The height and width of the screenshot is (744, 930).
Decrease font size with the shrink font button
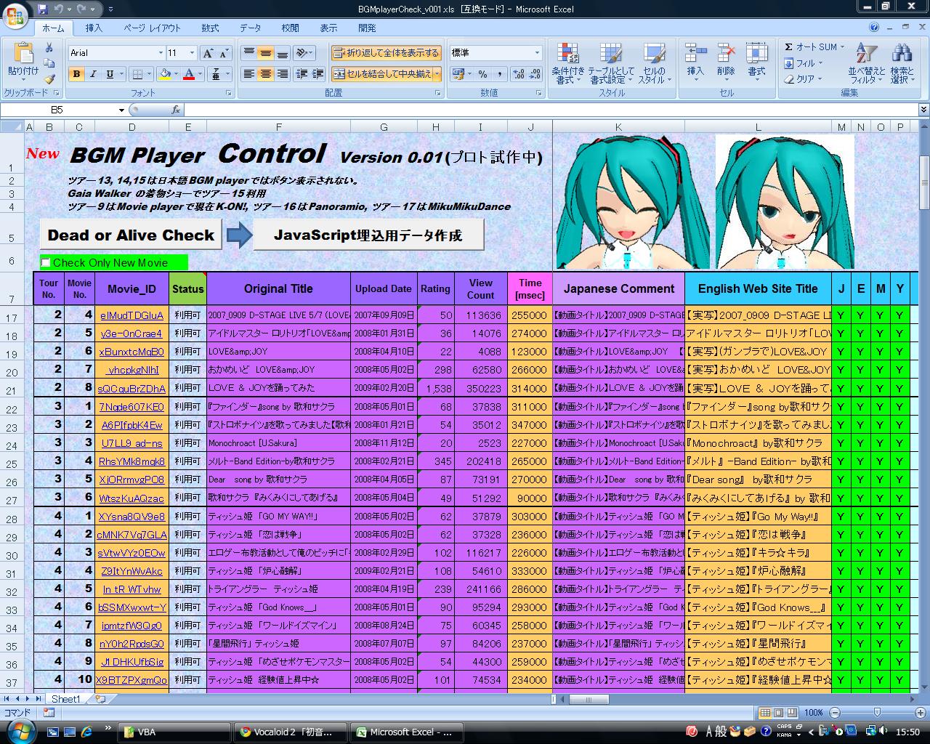click(224, 53)
